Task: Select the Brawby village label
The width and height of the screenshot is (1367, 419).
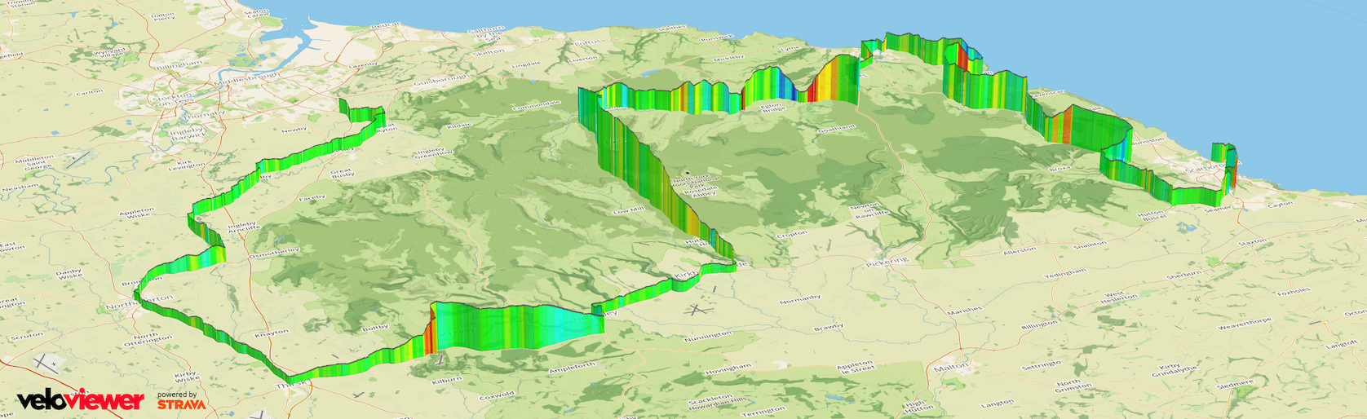Action: coord(829,329)
